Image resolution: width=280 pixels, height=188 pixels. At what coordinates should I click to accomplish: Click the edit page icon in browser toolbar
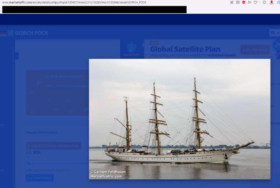(232, 2)
